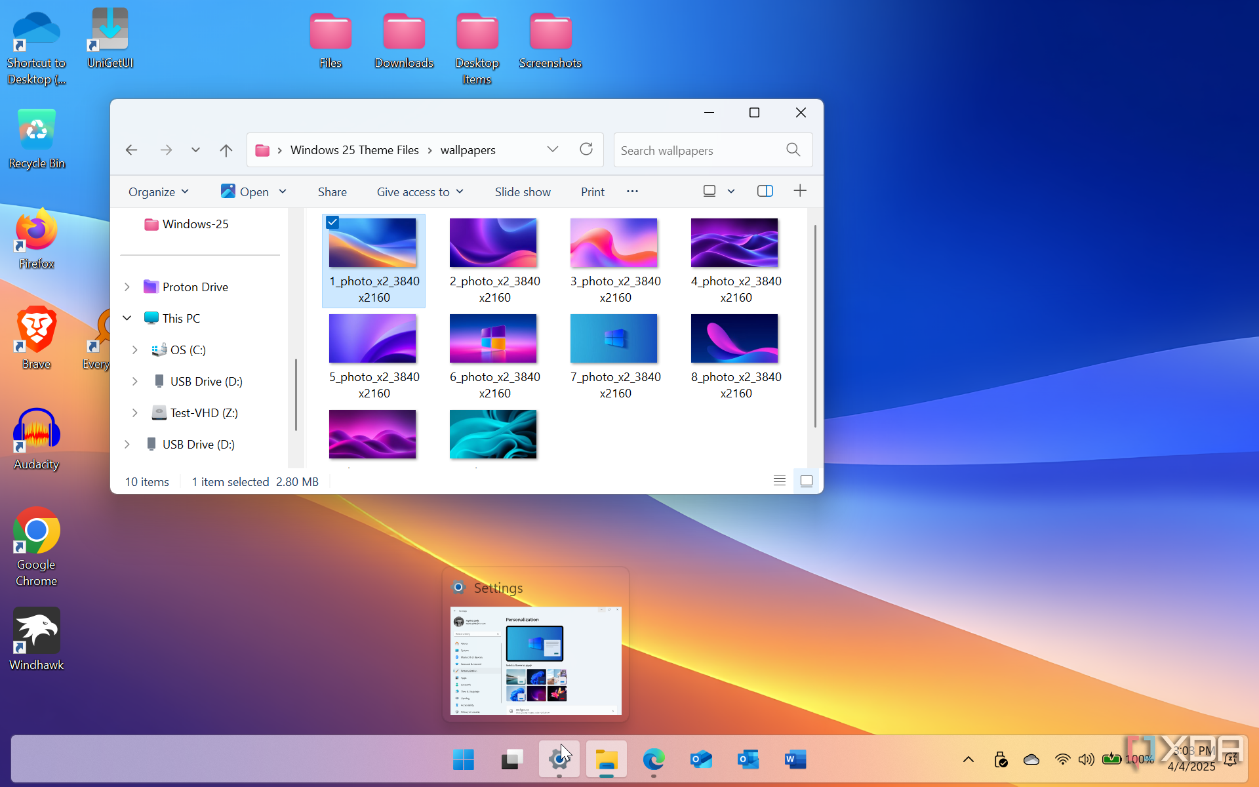
Task: Expand Proton Drive tree node
Action: click(127, 287)
